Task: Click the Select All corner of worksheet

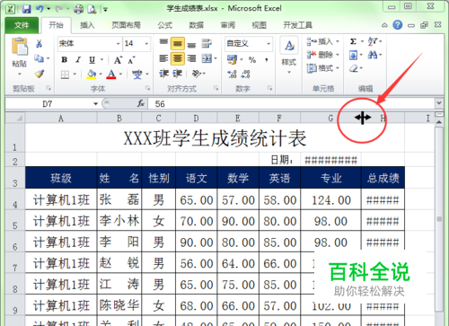Action: click(x=15, y=119)
